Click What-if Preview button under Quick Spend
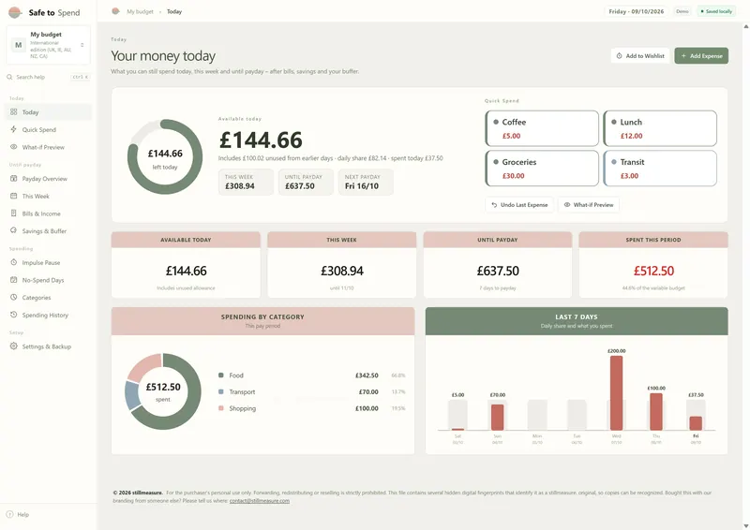750x530 pixels. 589,204
